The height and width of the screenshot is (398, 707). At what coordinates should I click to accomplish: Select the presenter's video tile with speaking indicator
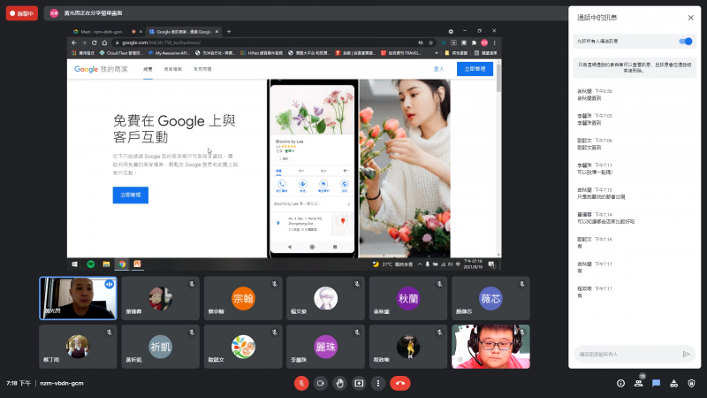click(78, 298)
